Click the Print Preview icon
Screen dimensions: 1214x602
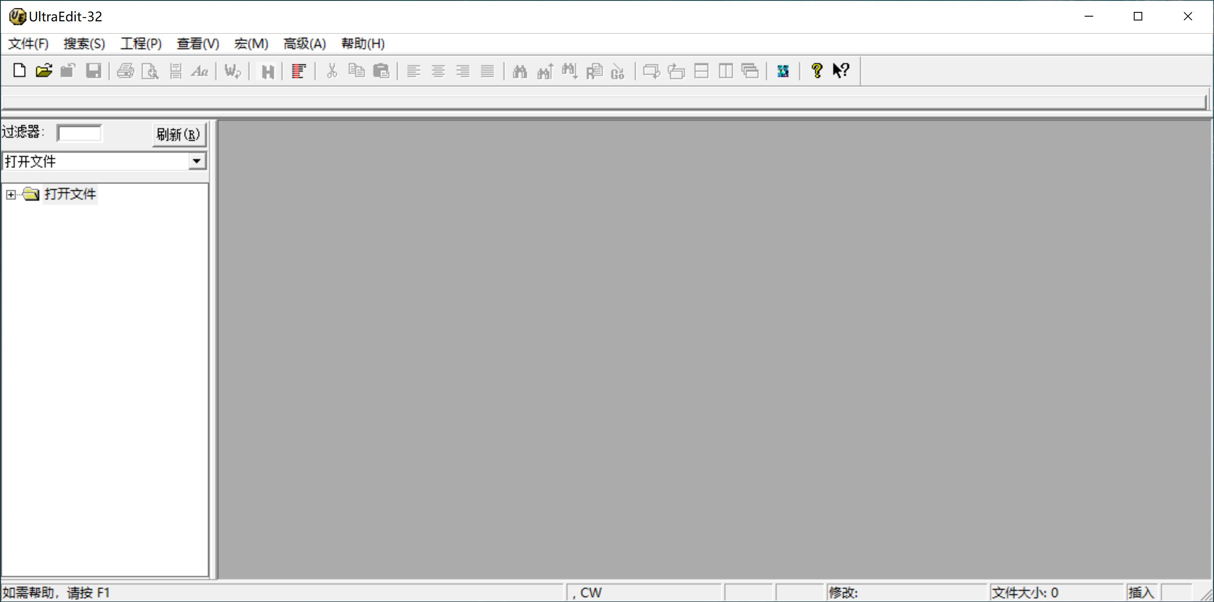coord(150,71)
